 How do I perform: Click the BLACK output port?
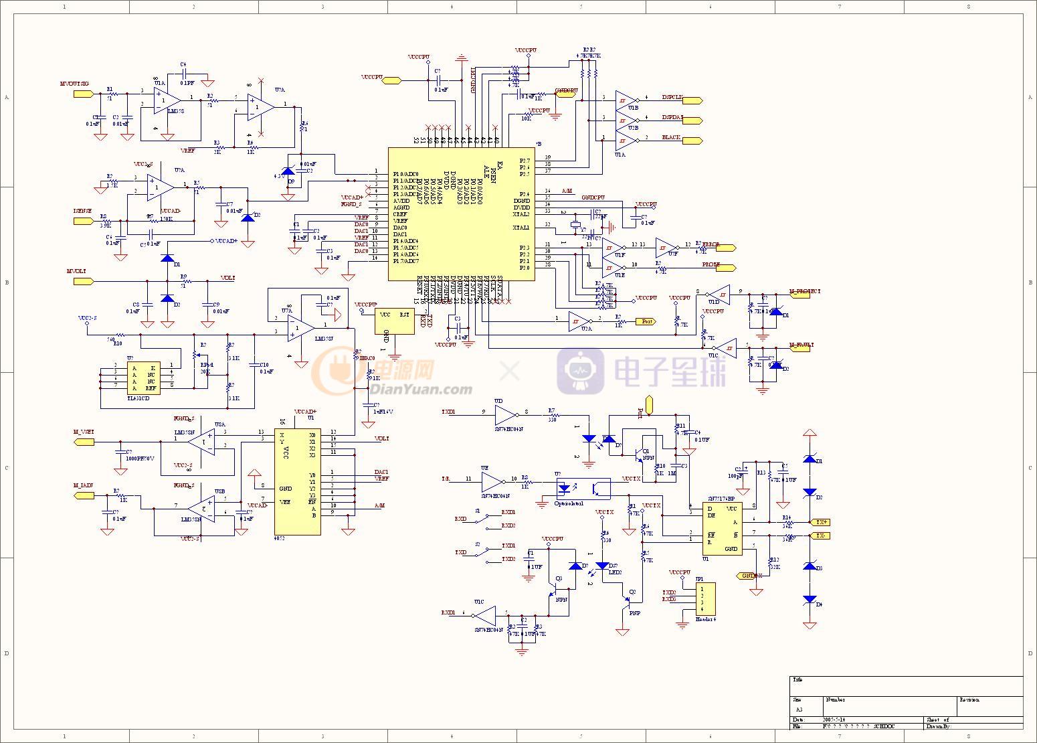pos(692,141)
